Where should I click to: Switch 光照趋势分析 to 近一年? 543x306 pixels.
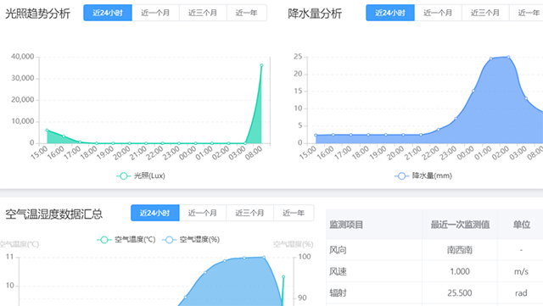[x=247, y=13]
